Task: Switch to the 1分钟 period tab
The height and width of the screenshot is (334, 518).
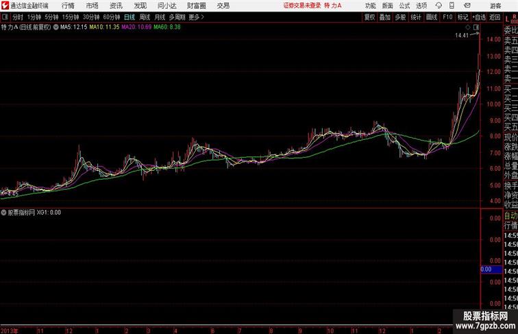Action: 34,17
